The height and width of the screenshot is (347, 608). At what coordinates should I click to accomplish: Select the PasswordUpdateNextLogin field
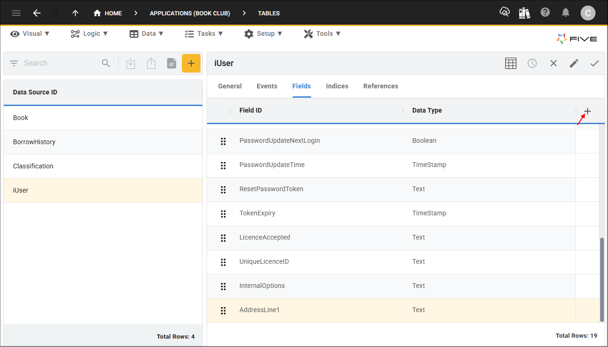point(403,141)
